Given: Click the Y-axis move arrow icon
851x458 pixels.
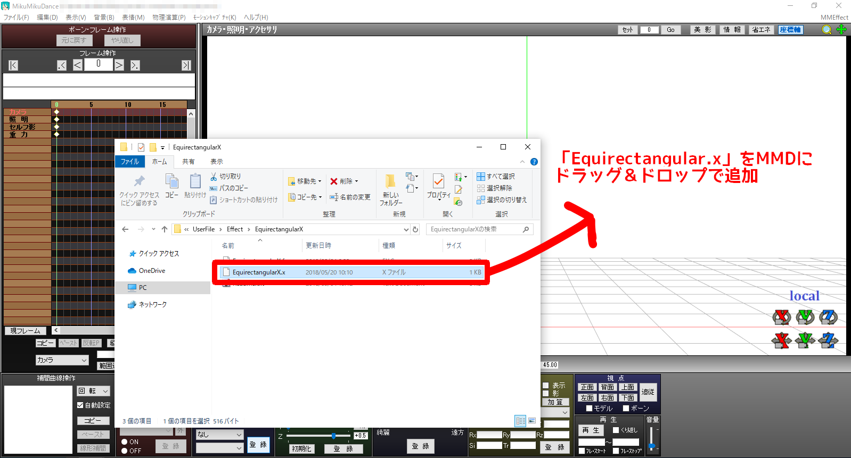Looking at the screenshot, I should (x=805, y=340).
